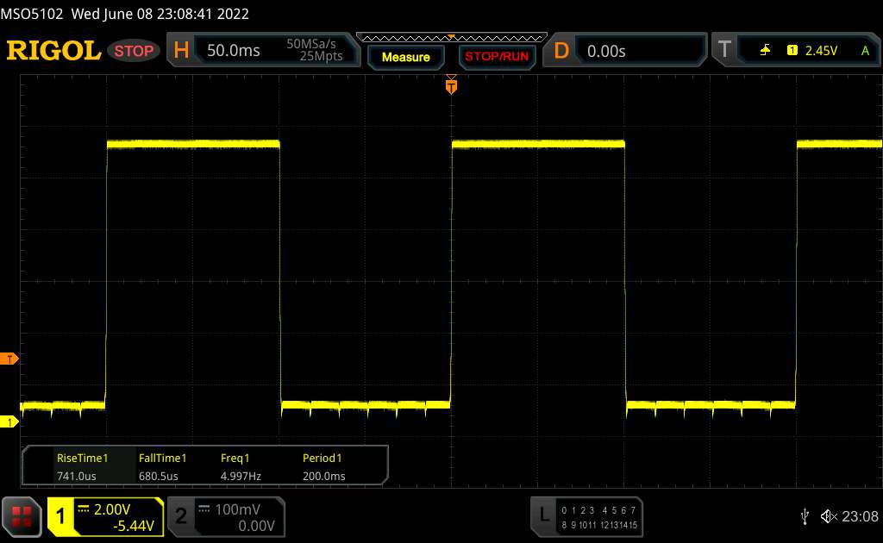The height and width of the screenshot is (543, 883).
Task: Toggle the red STOP/RUN button
Action: click(x=496, y=56)
